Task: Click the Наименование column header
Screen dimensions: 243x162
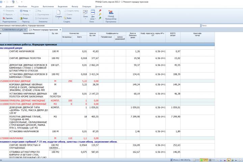Action: pyautogui.click(x=29, y=37)
